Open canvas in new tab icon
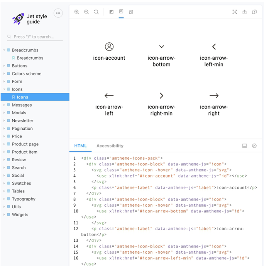 tap(244, 12)
